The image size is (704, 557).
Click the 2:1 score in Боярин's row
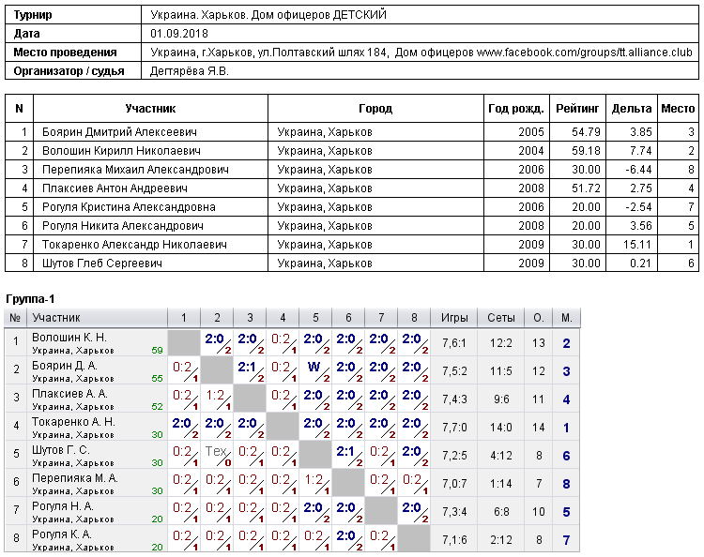[x=247, y=368]
